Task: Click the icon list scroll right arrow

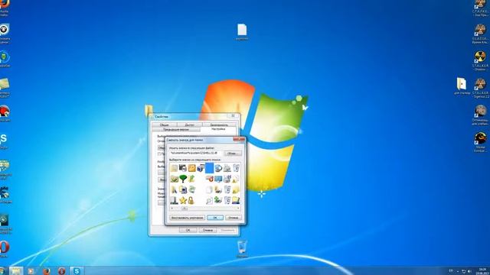Action: coord(238,208)
